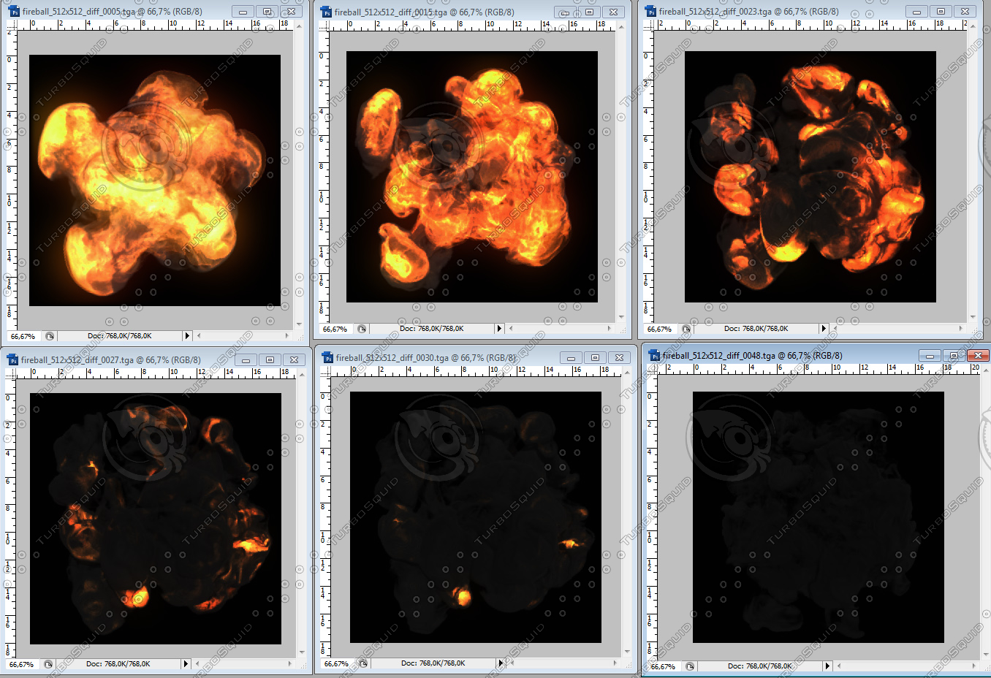Click the timer icon beside fireball_0023's zoom field

(x=686, y=329)
